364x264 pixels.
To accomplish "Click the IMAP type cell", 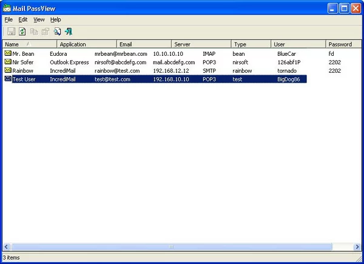I will tap(209, 54).
